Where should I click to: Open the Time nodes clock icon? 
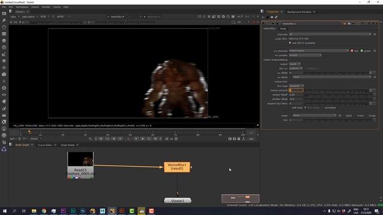tap(4, 27)
